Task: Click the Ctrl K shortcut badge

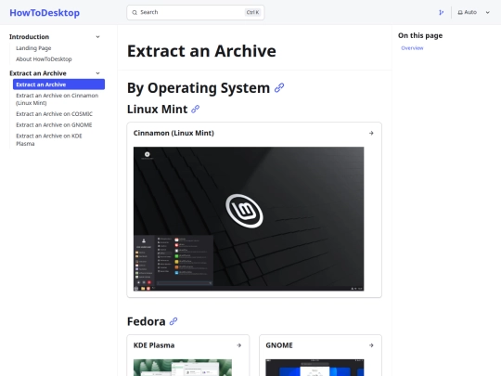Action: [x=252, y=12]
